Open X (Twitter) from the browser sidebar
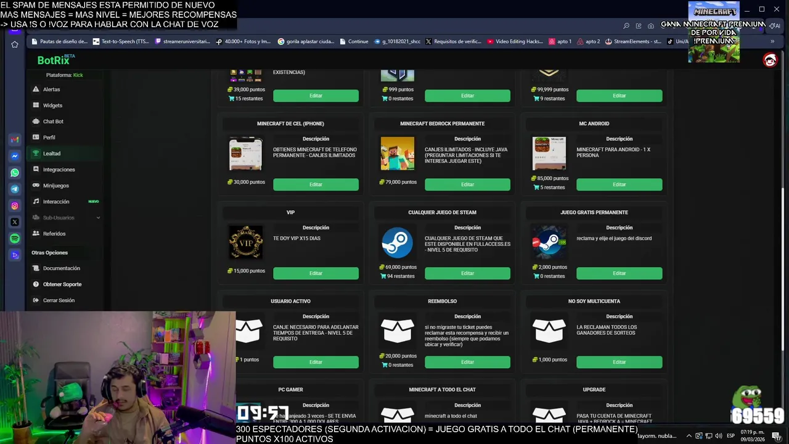The width and height of the screenshot is (789, 444). 15,222
